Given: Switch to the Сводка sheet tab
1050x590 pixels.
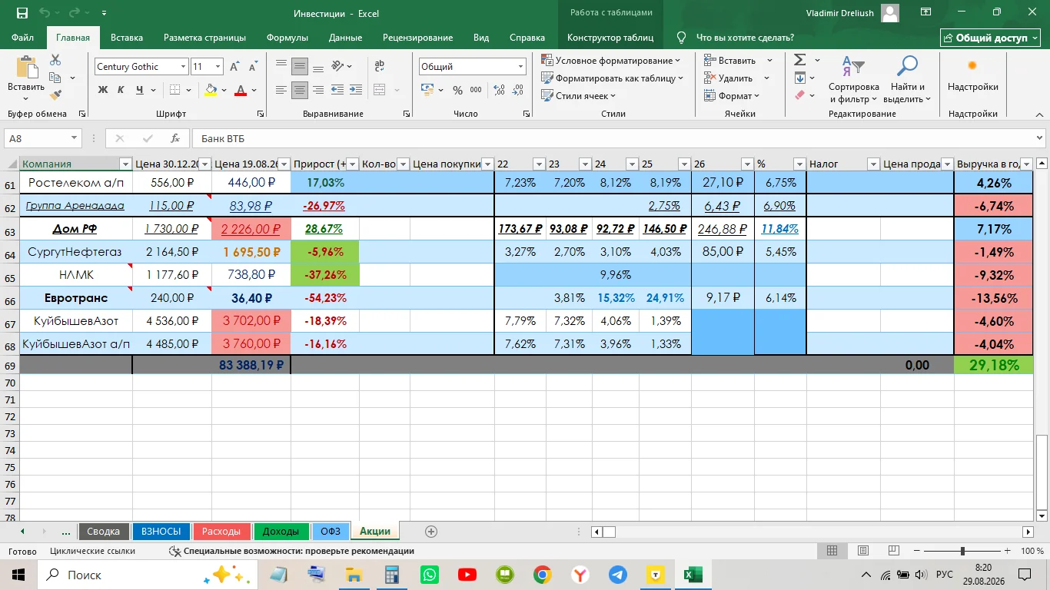Looking at the screenshot, I should click(103, 531).
